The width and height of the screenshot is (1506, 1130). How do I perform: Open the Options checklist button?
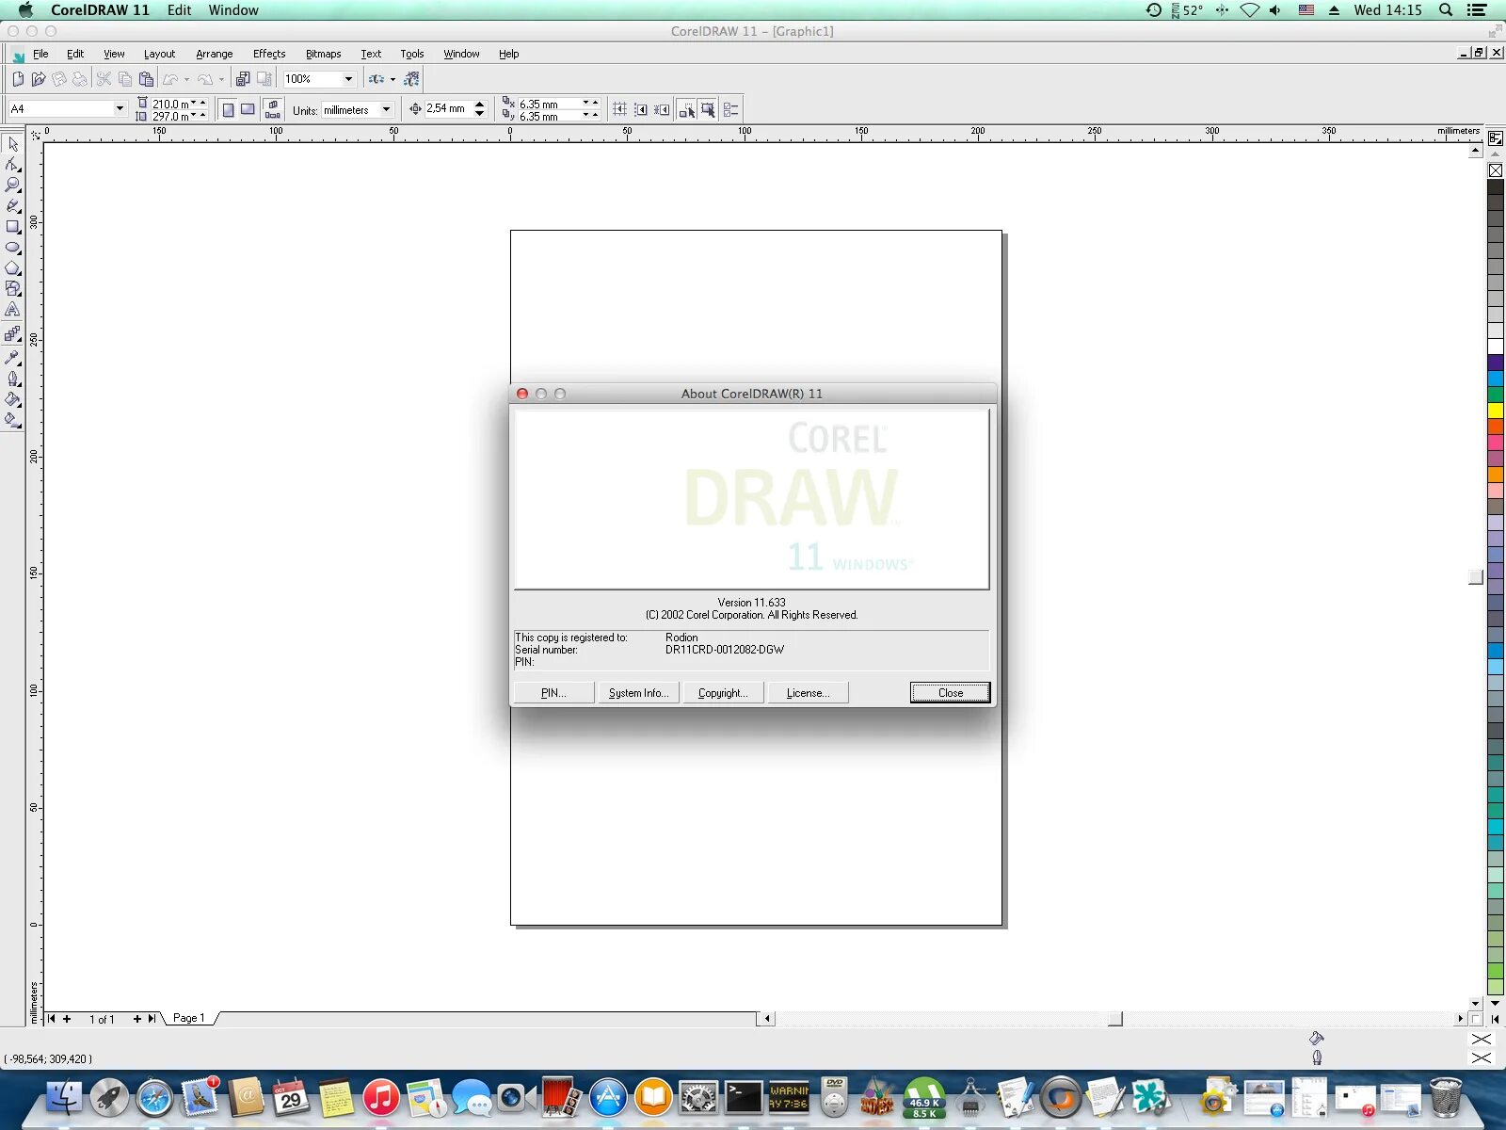tap(731, 109)
